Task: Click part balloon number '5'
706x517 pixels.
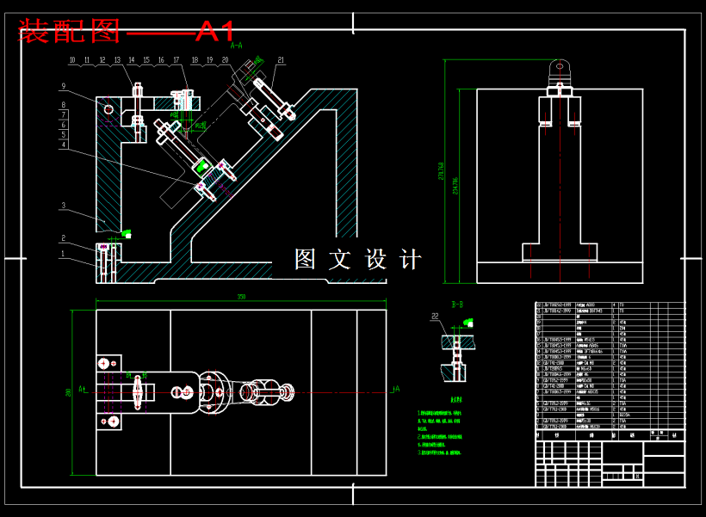Action: coord(64,134)
